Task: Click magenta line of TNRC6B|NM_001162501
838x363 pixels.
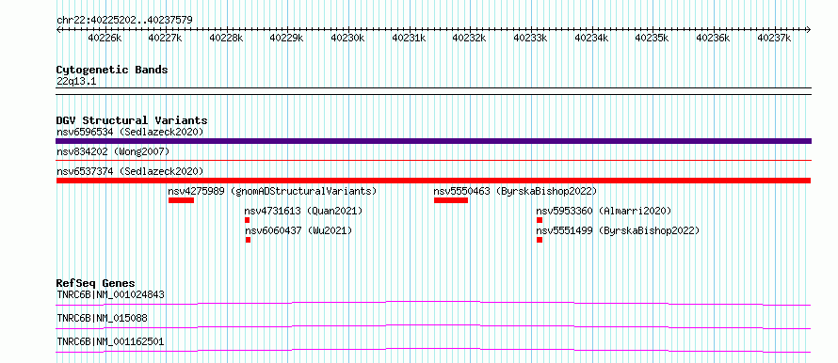Action: point(433,350)
